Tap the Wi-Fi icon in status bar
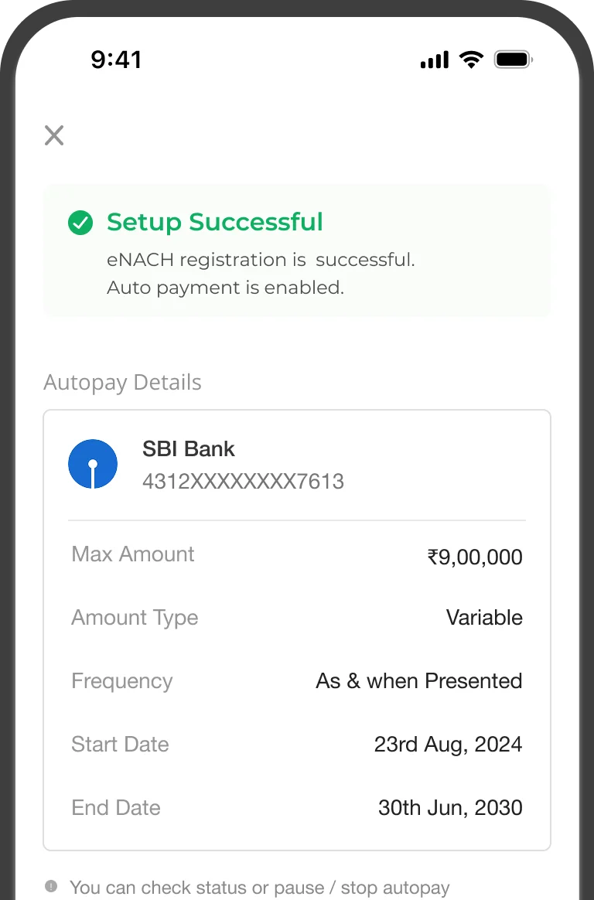Viewport: 594px width, 900px height. click(470, 60)
